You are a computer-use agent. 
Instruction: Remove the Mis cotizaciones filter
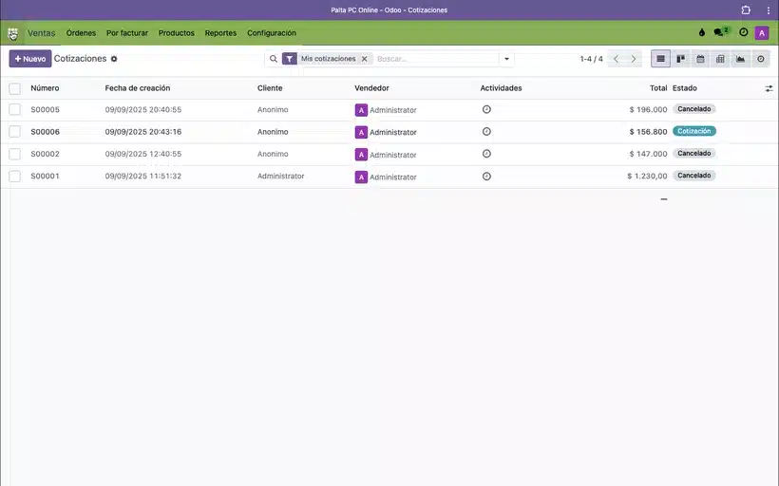pyautogui.click(x=364, y=59)
